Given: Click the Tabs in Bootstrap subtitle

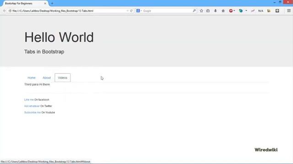Looking at the screenshot, I should [x=44, y=51].
